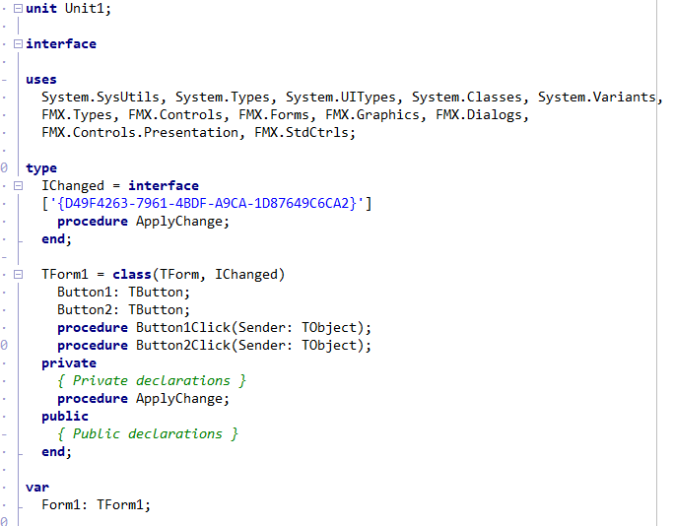The image size is (673, 526).
Task: Click gutter line marker beside 'type'
Action: tap(4, 167)
